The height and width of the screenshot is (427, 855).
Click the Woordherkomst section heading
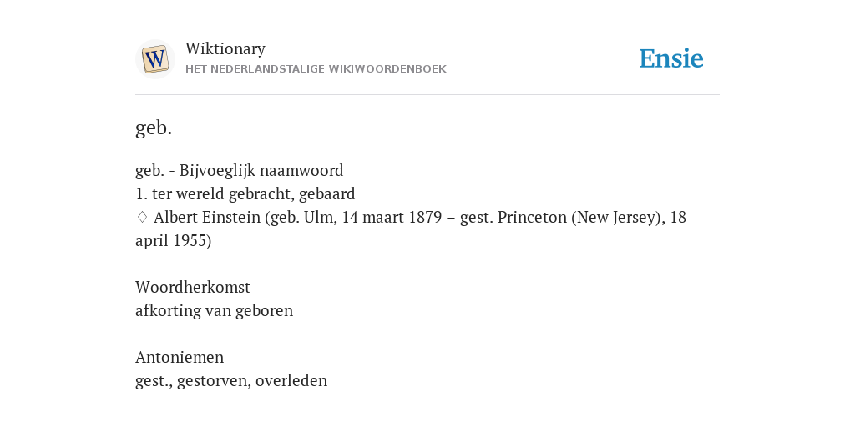(193, 287)
